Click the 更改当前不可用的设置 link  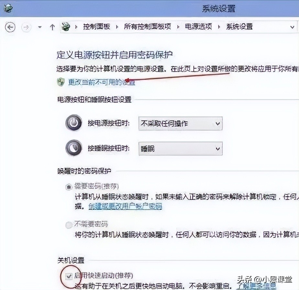pyautogui.click(x=101, y=83)
